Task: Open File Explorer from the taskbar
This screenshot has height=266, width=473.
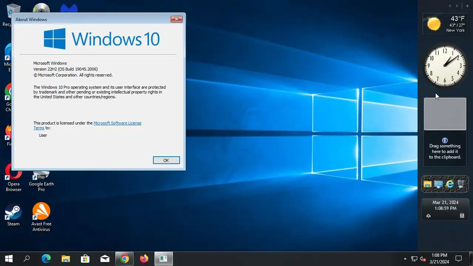Action: coord(66,259)
